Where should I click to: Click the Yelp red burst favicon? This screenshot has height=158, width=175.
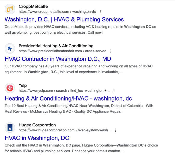point(10,88)
